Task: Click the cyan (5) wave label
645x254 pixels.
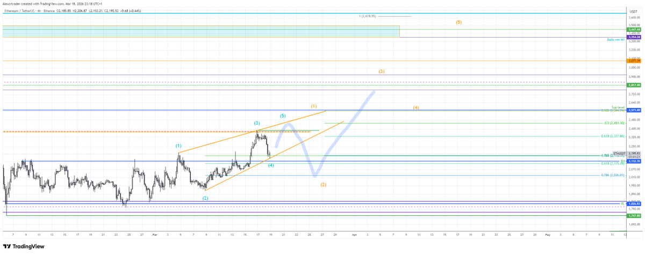Action: click(x=283, y=116)
